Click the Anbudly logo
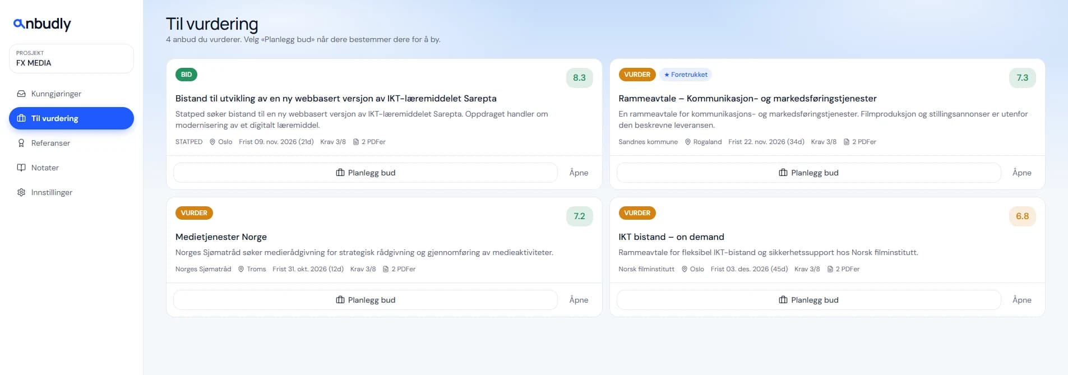This screenshot has height=375, width=1068. [42, 24]
